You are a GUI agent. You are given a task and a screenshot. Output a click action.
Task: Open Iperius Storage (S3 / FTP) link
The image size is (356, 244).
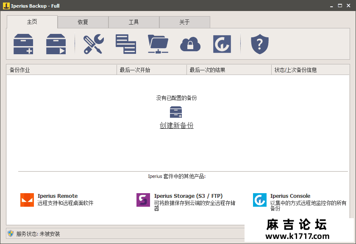point(189,196)
